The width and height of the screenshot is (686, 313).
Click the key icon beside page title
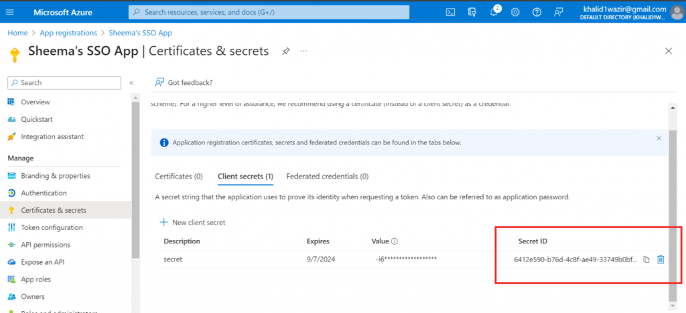15,55
